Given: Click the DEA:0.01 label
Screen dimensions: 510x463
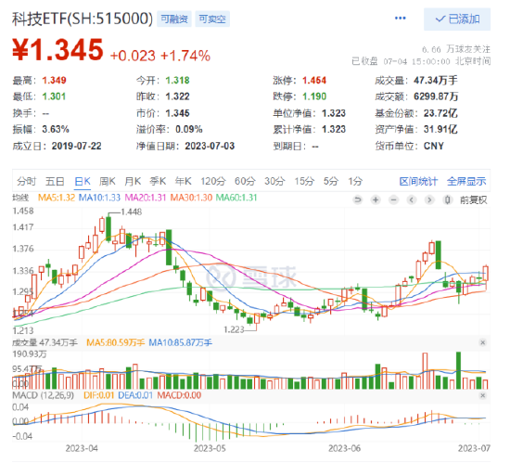Looking at the screenshot, I should click(135, 395).
